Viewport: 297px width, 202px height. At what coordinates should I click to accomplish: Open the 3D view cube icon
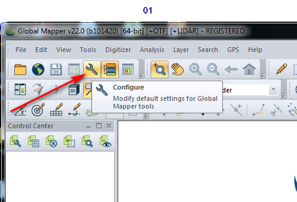pyautogui.click(x=74, y=89)
